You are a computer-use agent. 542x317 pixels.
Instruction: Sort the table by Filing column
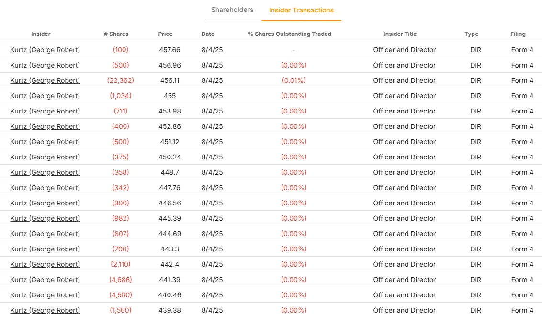coord(518,34)
